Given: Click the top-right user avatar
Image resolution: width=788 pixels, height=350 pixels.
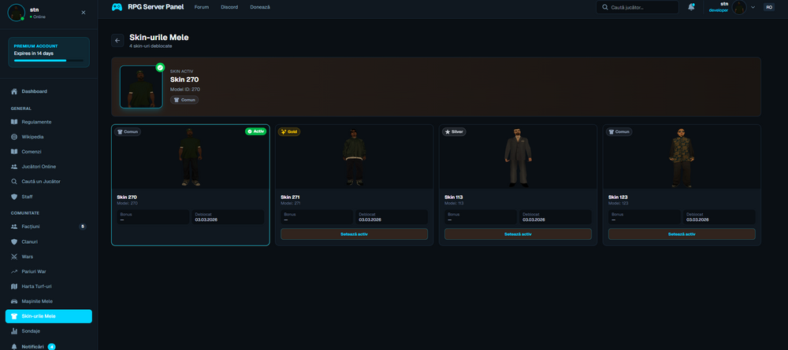Looking at the screenshot, I should (739, 8).
